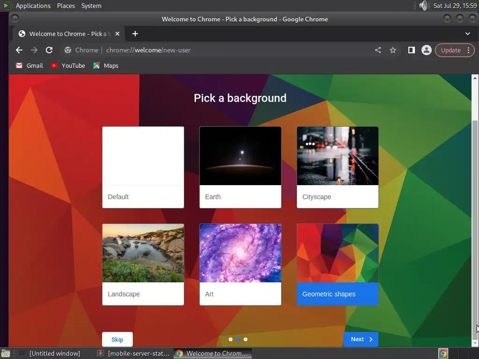Open the side panel icon
This screenshot has width=479, height=359.
(x=412, y=50)
